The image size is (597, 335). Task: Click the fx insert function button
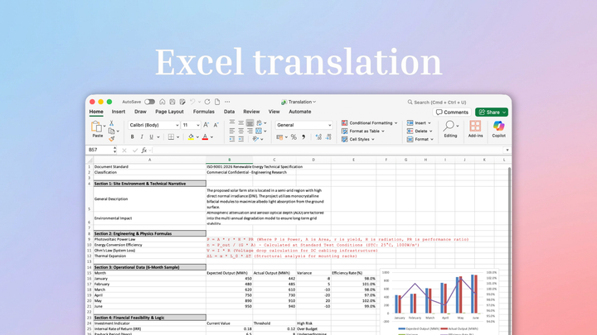pyautogui.click(x=144, y=151)
